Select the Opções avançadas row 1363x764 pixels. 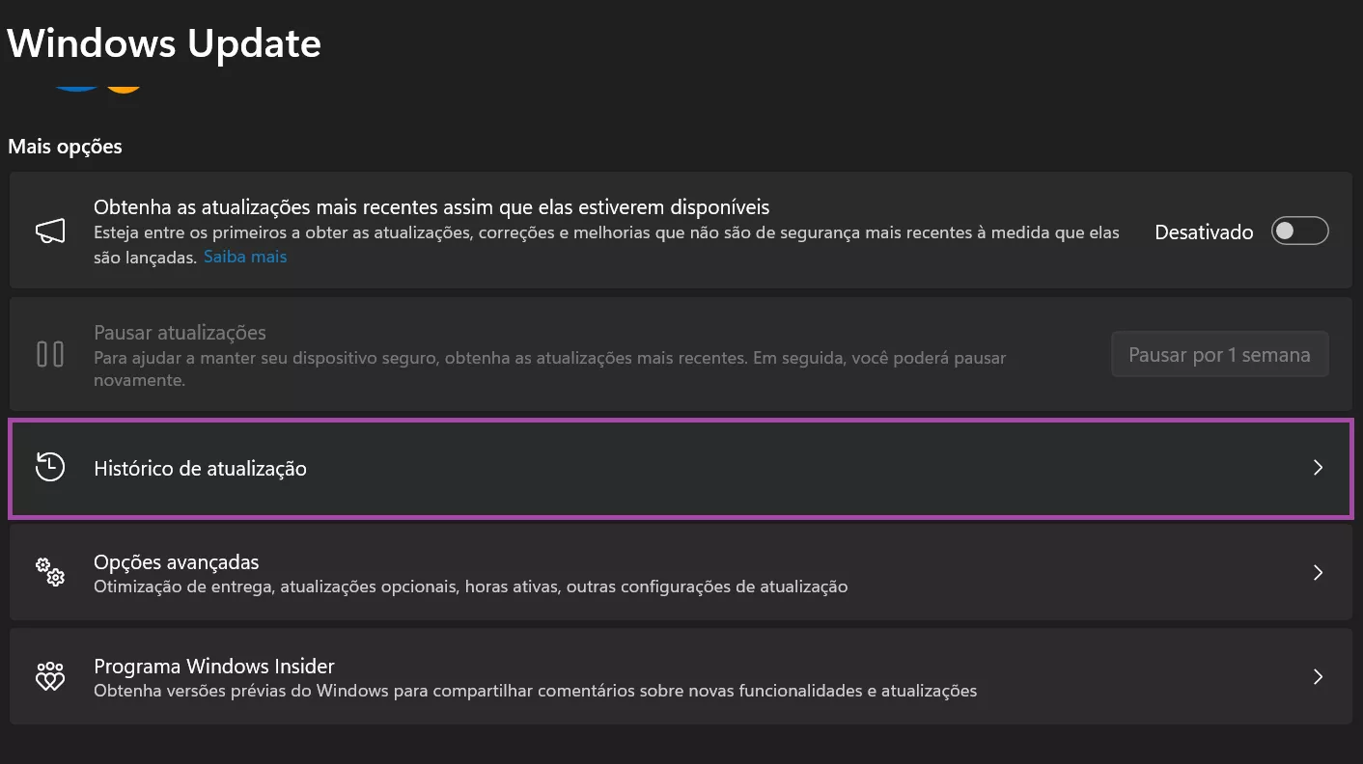[x=676, y=572]
